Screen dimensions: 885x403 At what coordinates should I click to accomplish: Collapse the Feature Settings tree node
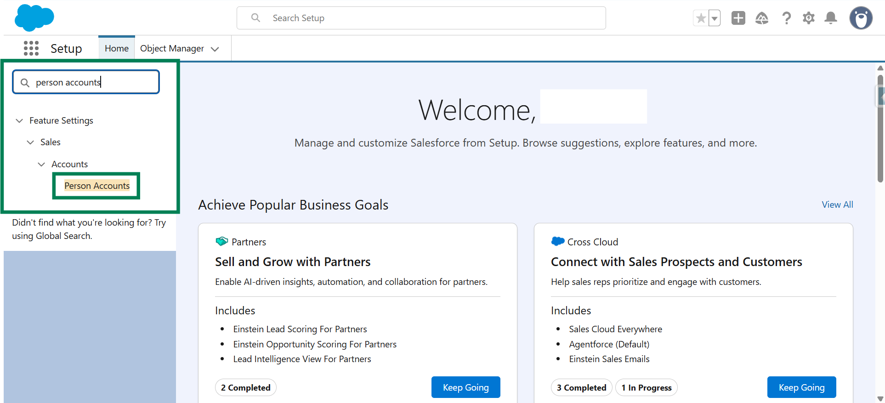tap(19, 120)
